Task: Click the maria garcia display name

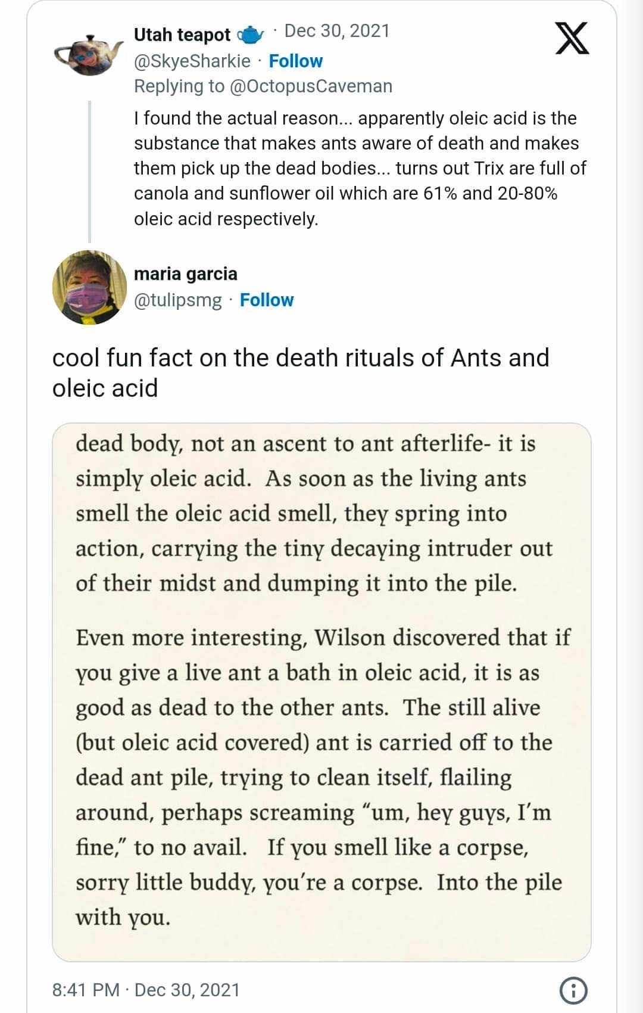Action: click(x=185, y=274)
